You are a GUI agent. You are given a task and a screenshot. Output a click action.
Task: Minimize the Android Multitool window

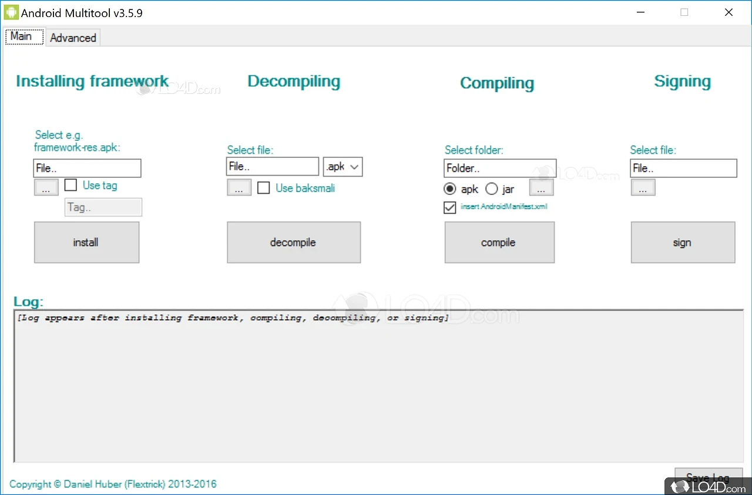coord(640,12)
